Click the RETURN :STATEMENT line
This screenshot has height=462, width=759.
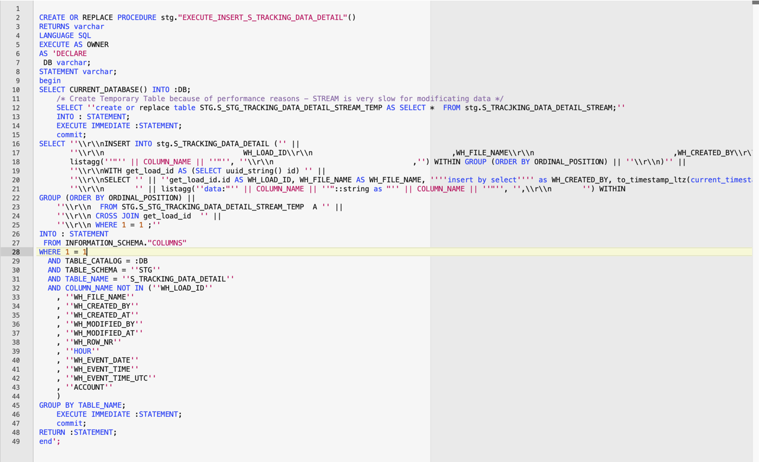pyautogui.click(x=78, y=433)
